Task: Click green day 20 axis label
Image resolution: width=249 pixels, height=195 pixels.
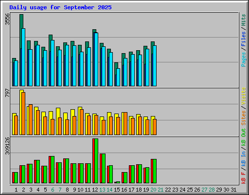Action: [153, 190]
